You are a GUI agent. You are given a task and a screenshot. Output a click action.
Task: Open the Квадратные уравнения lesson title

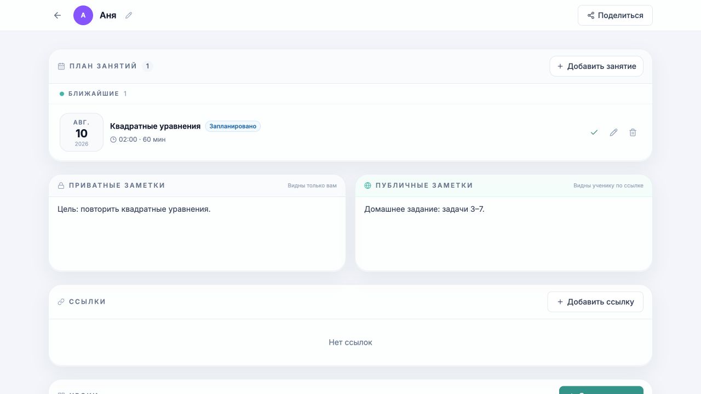tap(156, 126)
